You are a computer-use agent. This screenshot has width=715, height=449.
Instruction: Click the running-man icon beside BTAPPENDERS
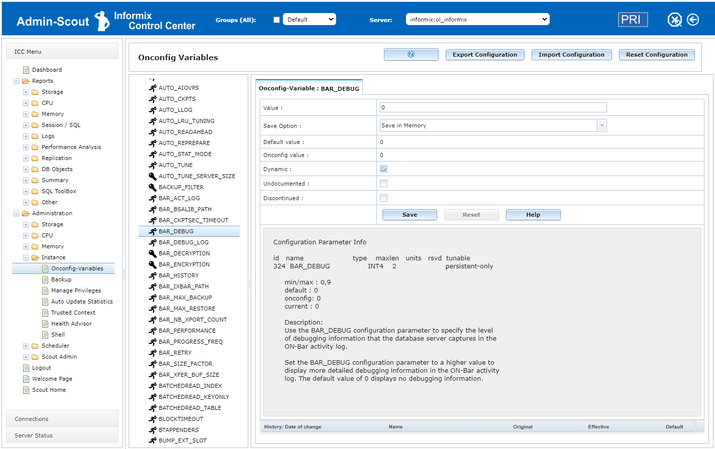[153, 430]
